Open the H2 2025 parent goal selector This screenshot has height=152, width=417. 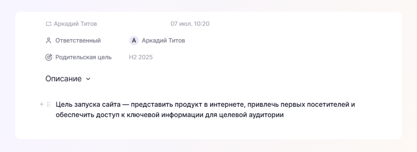click(x=140, y=57)
